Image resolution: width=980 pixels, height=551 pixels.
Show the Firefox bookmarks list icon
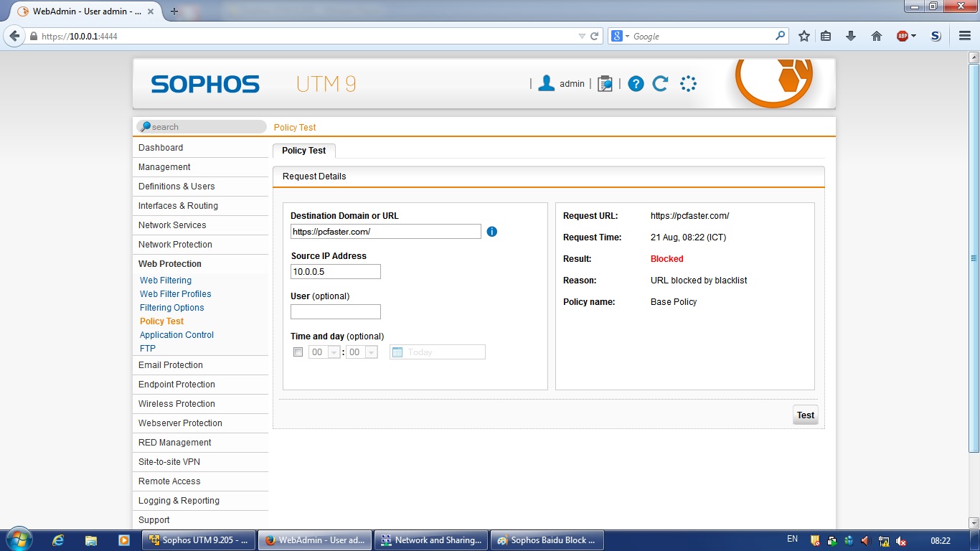pyautogui.click(x=826, y=36)
